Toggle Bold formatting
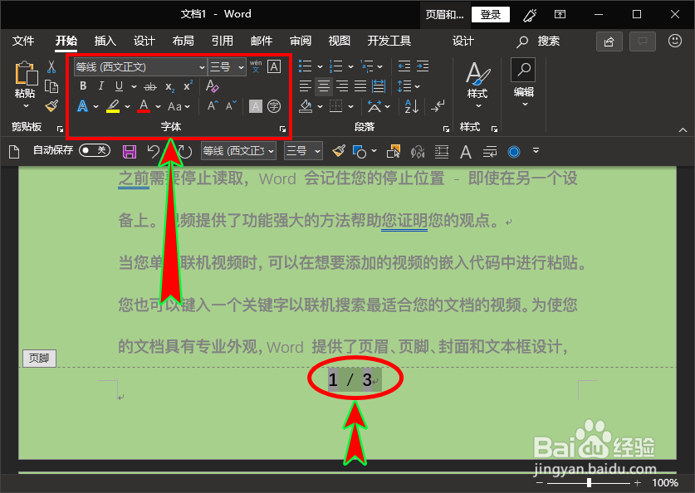This screenshot has height=493, width=695. pyautogui.click(x=83, y=86)
